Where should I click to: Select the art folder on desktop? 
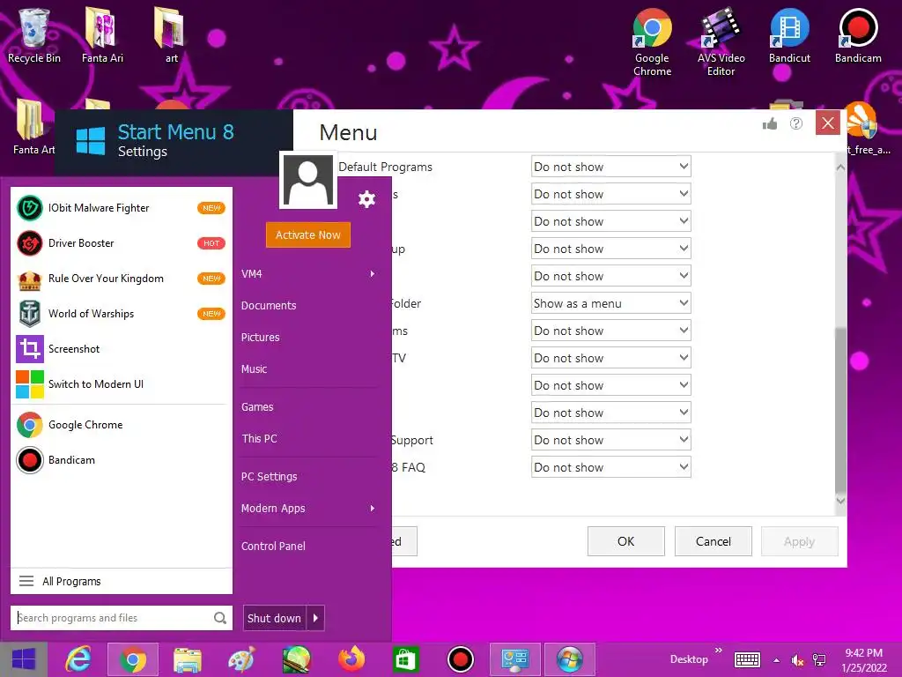[171, 35]
